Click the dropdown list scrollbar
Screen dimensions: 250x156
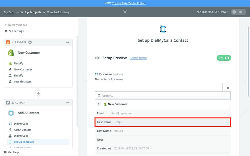click(x=230, y=96)
